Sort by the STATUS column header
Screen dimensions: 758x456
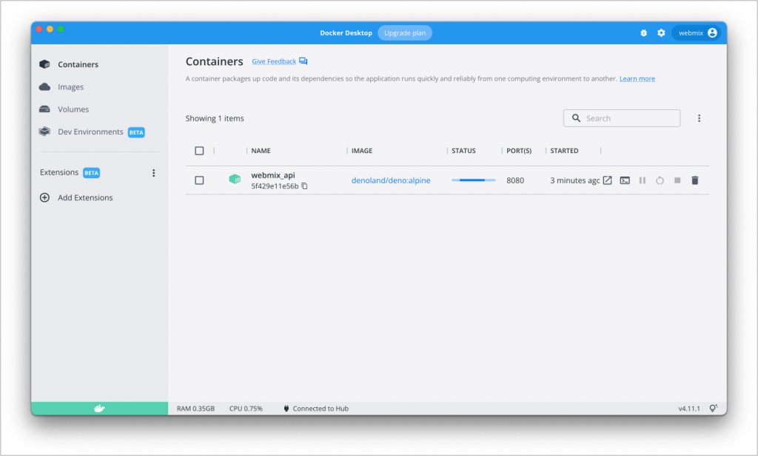click(463, 151)
